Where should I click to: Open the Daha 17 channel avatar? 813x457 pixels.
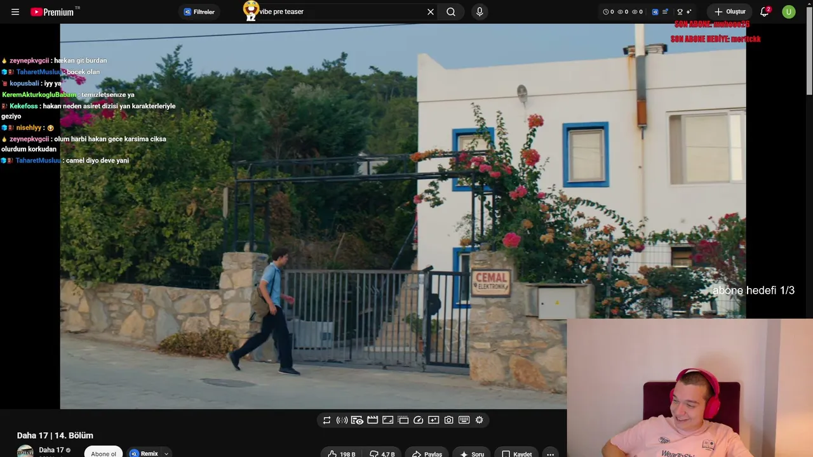click(25, 452)
